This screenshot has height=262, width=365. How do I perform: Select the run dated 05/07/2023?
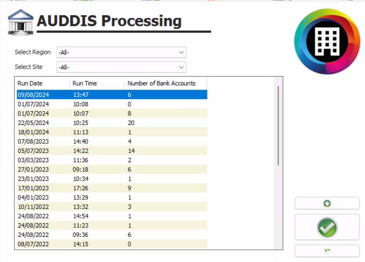[x=112, y=151]
